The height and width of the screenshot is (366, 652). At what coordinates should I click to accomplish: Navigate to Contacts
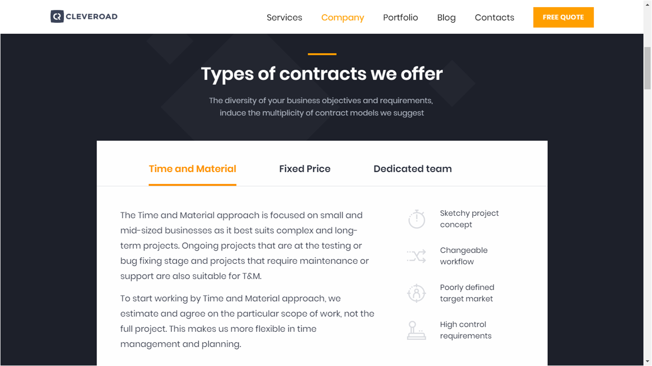(x=494, y=18)
